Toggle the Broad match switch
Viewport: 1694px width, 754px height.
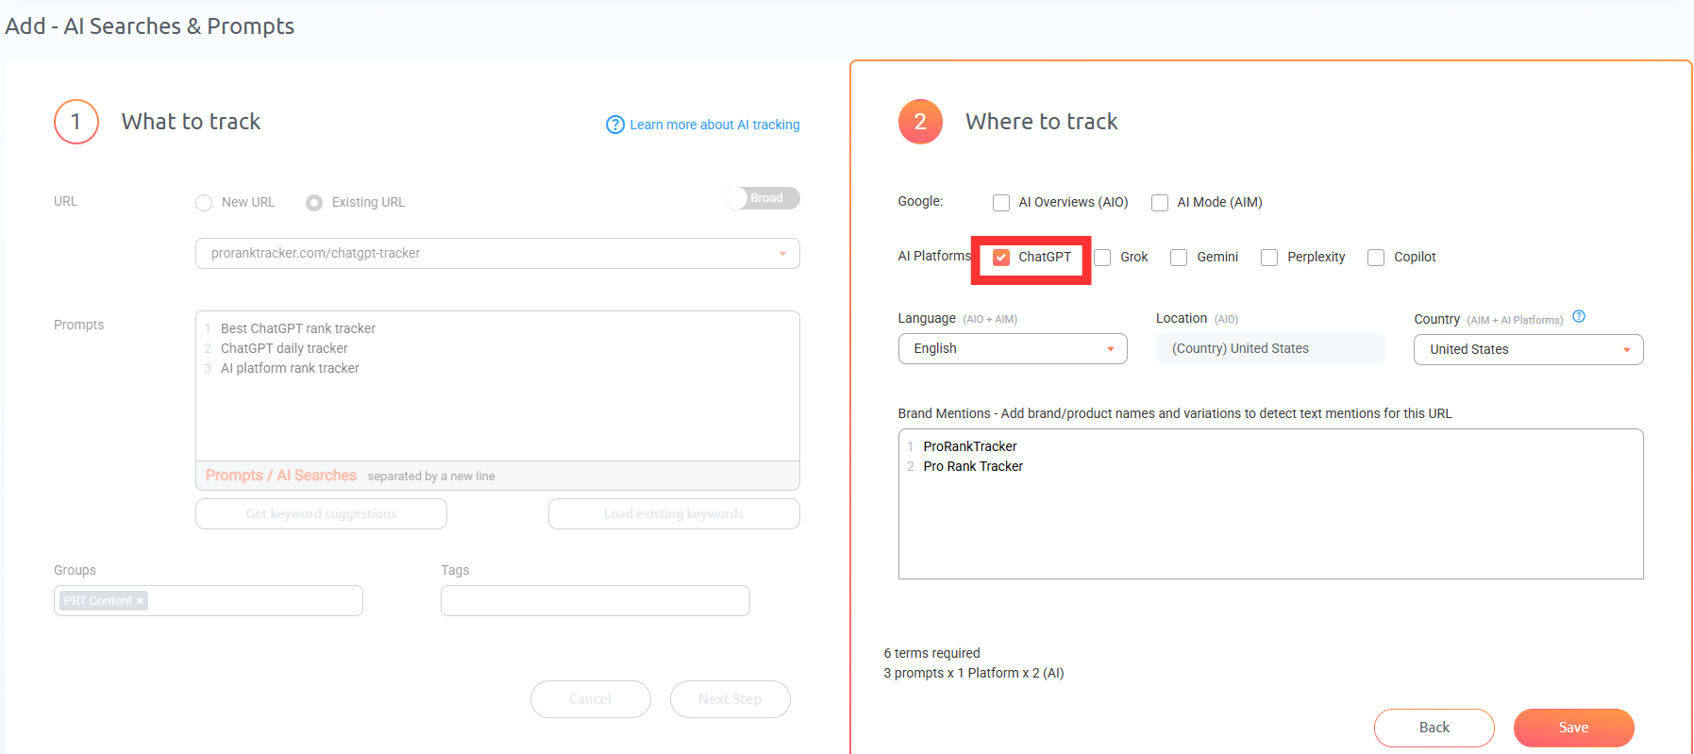point(763,198)
